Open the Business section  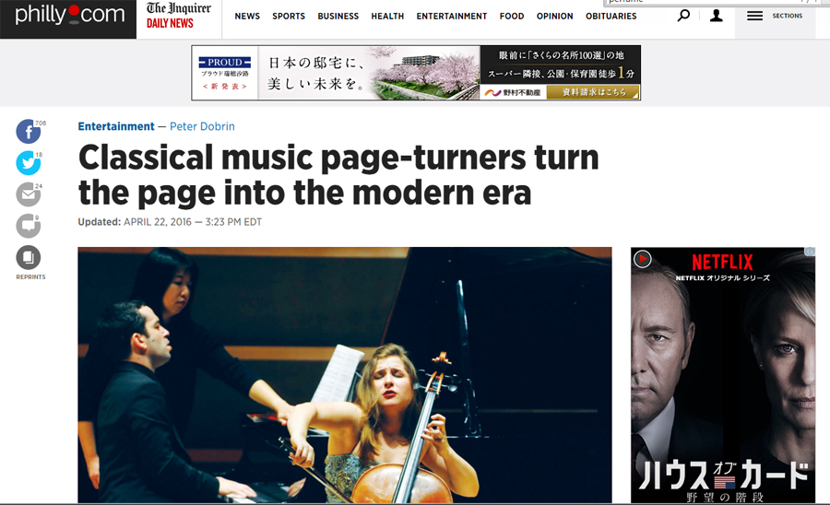point(338,17)
